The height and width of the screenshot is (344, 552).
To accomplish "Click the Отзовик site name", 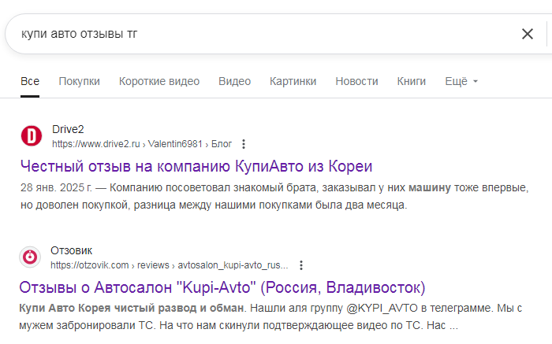I will [x=72, y=250].
